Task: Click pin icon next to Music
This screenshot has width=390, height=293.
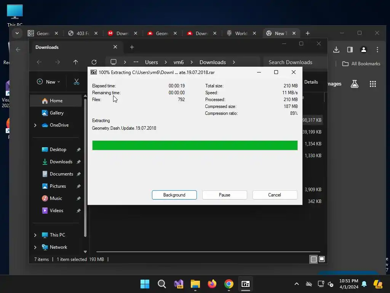Action: (78, 198)
